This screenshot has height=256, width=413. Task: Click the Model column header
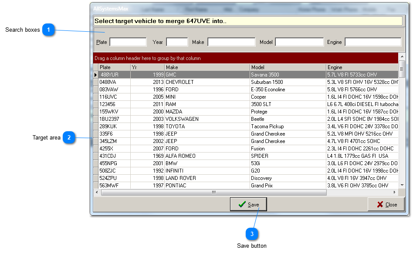288,67
